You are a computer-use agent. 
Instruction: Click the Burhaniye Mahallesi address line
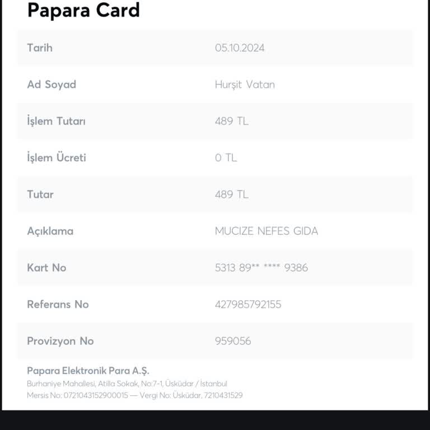pos(127,384)
